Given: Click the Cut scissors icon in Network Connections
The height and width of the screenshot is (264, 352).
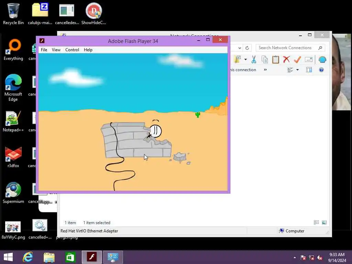Looking at the screenshot, I should 254,60.
